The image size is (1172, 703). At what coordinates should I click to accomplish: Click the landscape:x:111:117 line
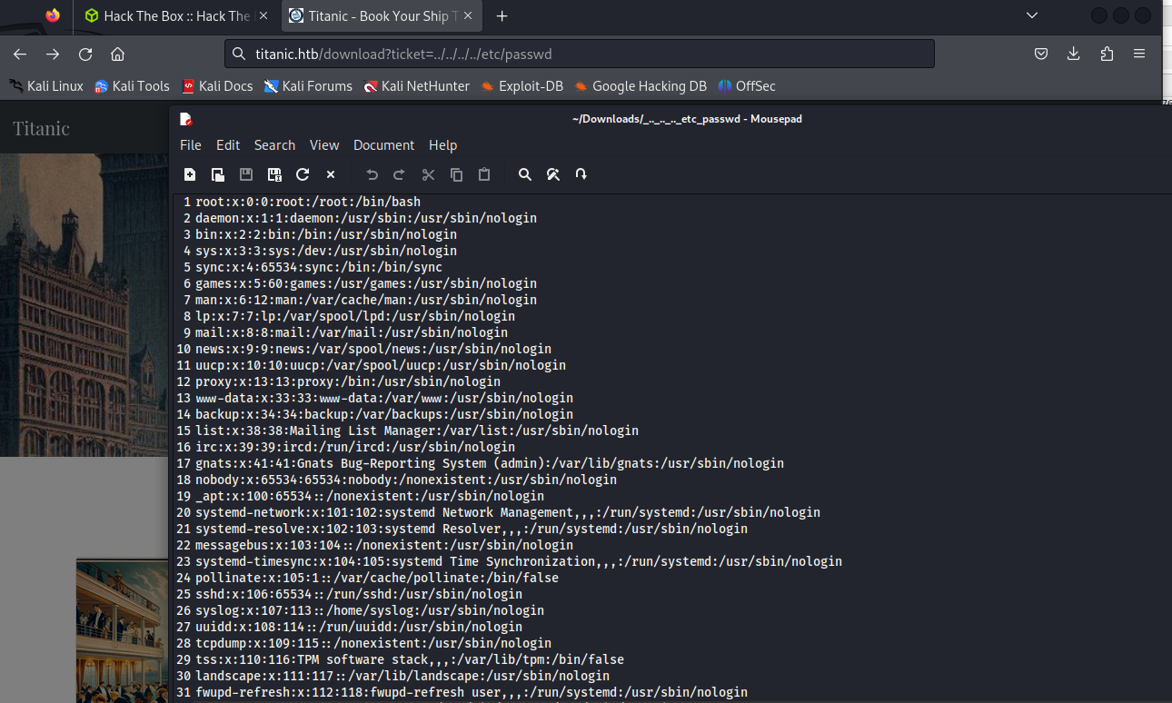[x=402, y=676]
